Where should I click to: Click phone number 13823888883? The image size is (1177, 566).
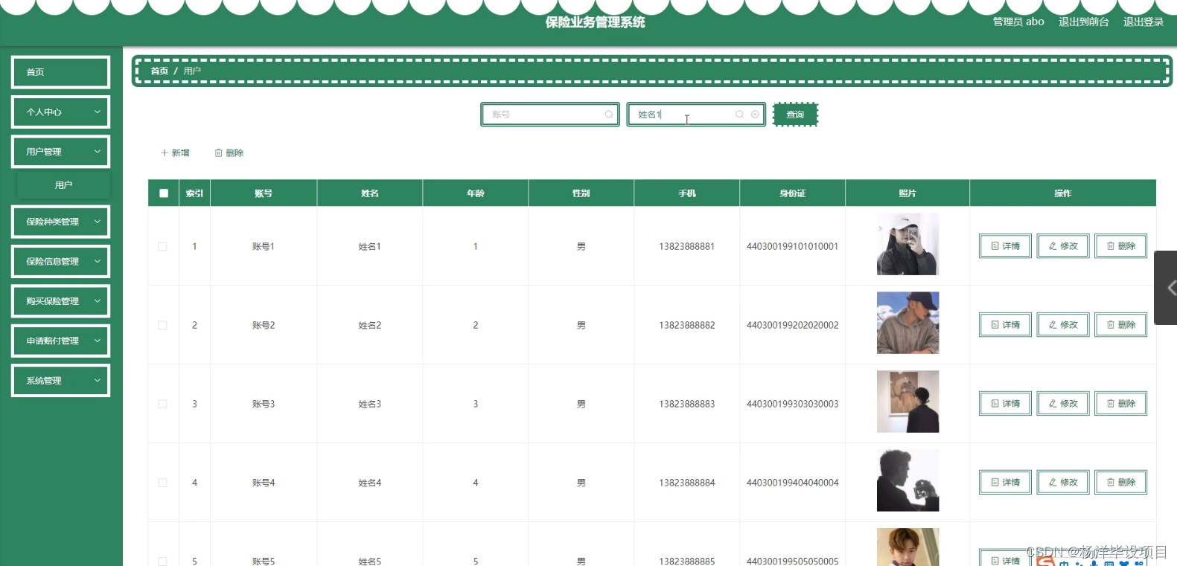687,404
